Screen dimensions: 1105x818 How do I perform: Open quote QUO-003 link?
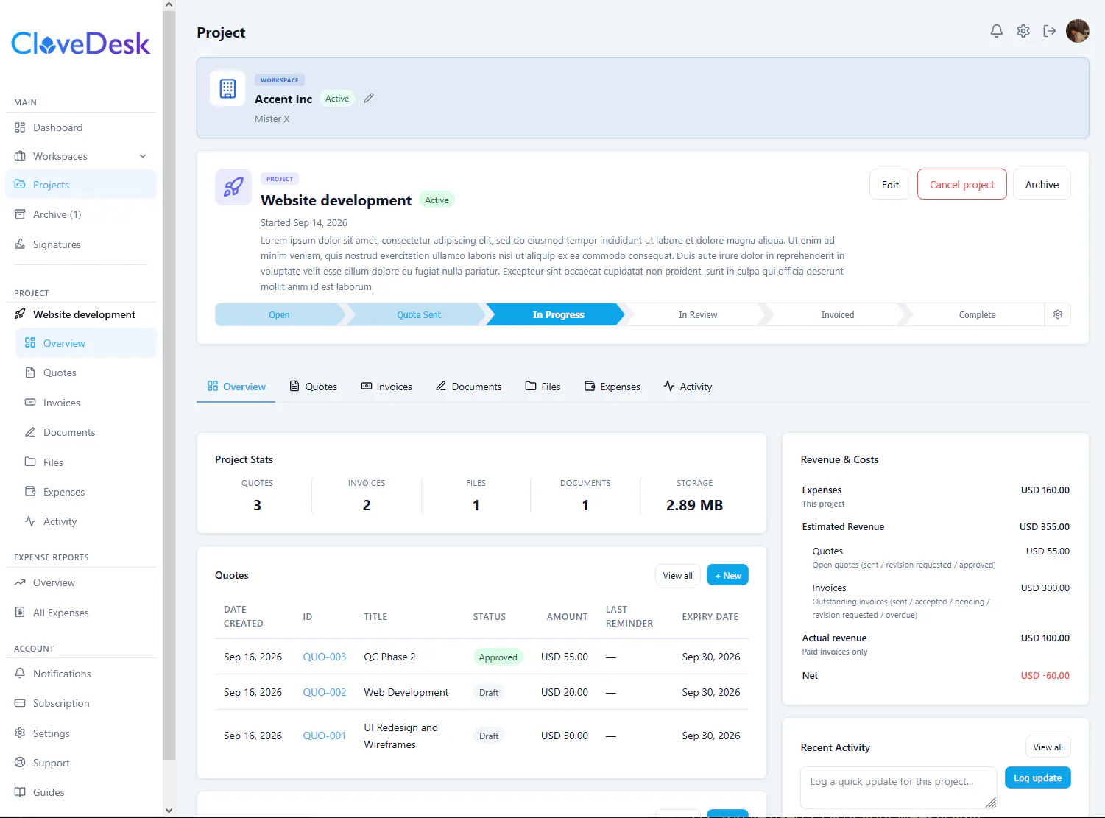[324, 657]
